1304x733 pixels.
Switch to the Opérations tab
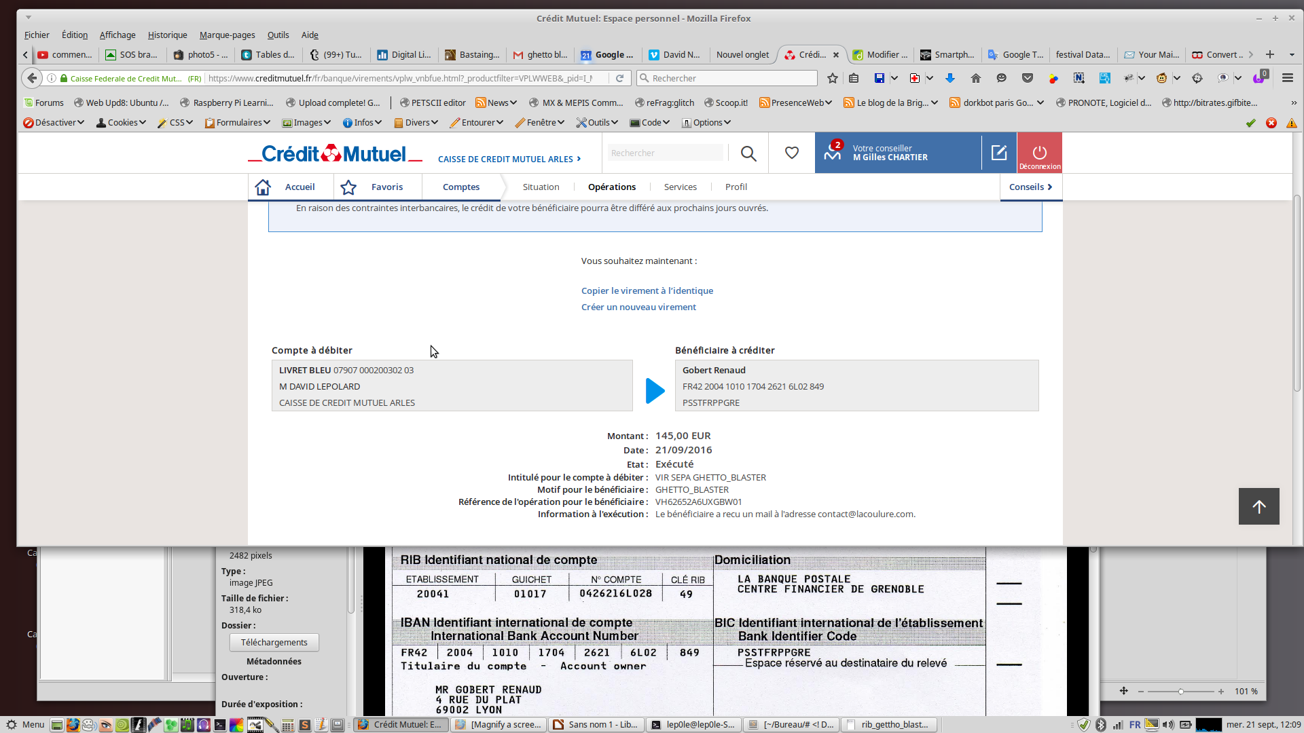pyautogui.click(x=611, y=187)
